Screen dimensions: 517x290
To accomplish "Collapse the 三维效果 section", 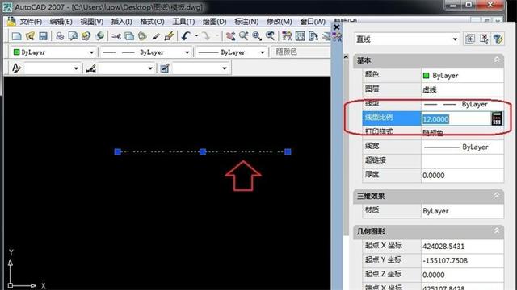I will click(x=497, y=196).
